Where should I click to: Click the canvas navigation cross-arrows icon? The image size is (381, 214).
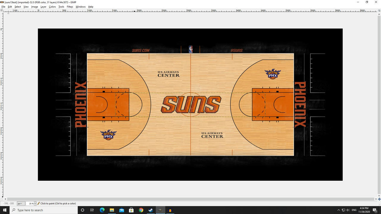(x=379, y=199)
